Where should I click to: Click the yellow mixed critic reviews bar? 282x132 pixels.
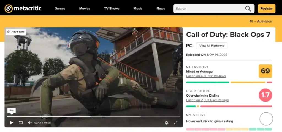tap(248, 82)
